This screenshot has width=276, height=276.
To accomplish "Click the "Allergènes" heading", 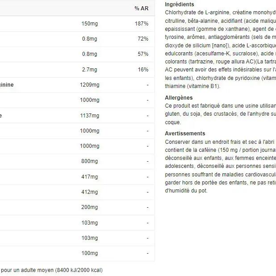I will 179,97.
